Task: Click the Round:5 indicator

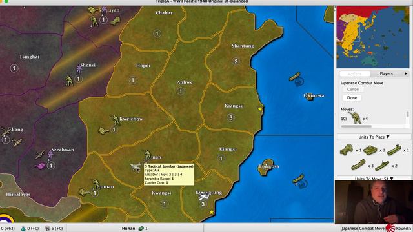Action: 403,228
